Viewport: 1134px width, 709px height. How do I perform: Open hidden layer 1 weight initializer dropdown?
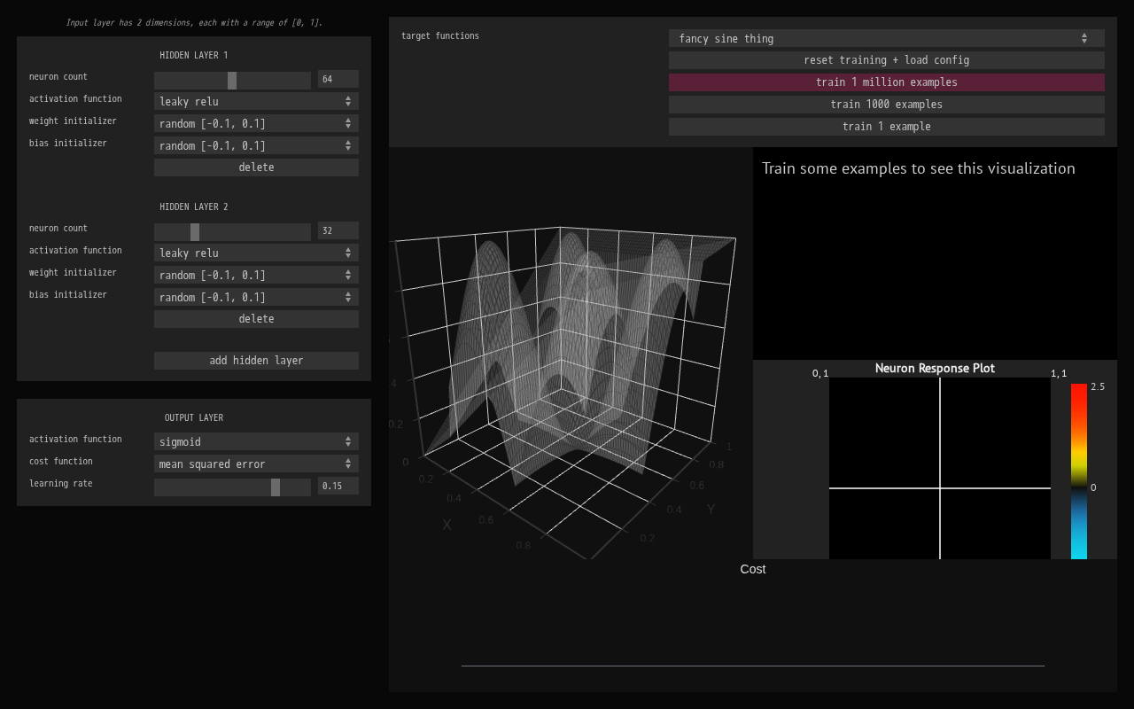pos(256,123)
